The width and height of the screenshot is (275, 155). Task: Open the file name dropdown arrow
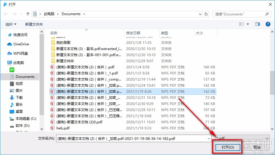coord(209,138)
